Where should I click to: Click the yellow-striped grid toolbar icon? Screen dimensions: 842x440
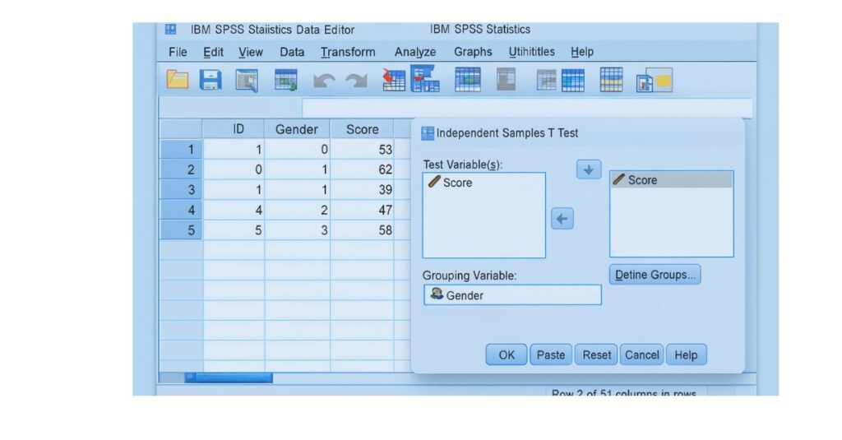point(611,80)
